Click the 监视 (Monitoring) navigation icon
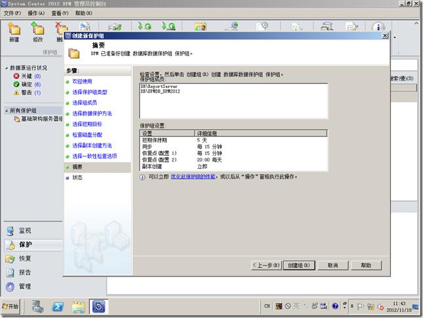Viewport: 423px width, 318px height. pos(11,231)
